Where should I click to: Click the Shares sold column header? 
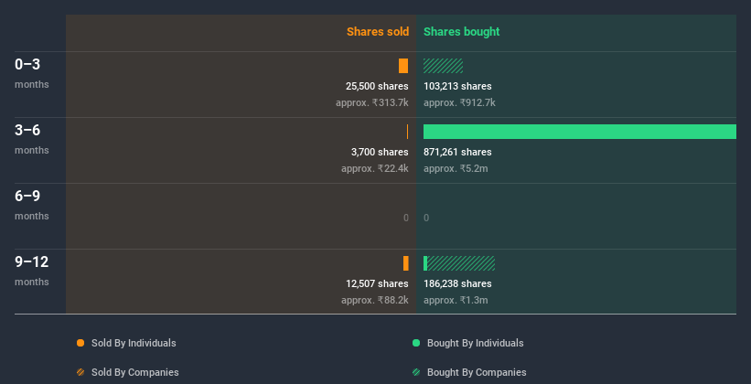378,32
